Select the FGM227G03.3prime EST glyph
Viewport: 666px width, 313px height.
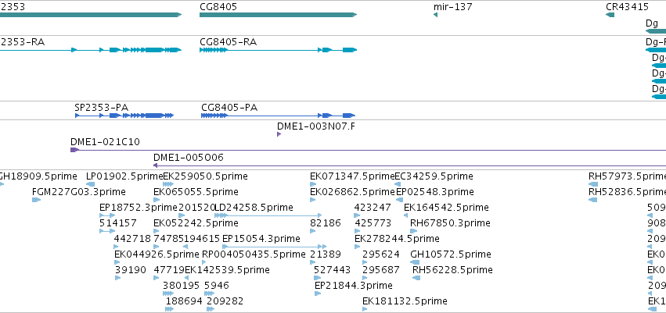[x=36, y=200]
